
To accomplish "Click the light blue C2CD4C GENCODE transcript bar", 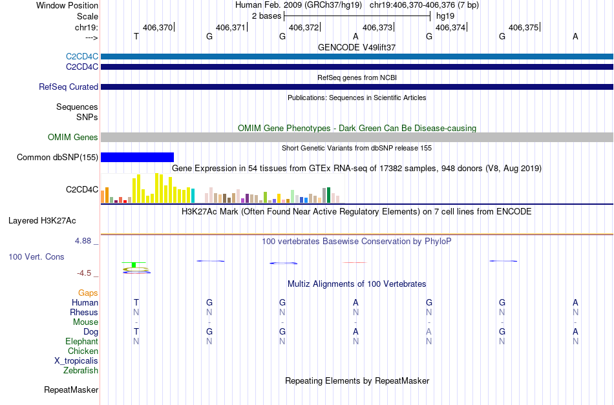I will point(357,56).
